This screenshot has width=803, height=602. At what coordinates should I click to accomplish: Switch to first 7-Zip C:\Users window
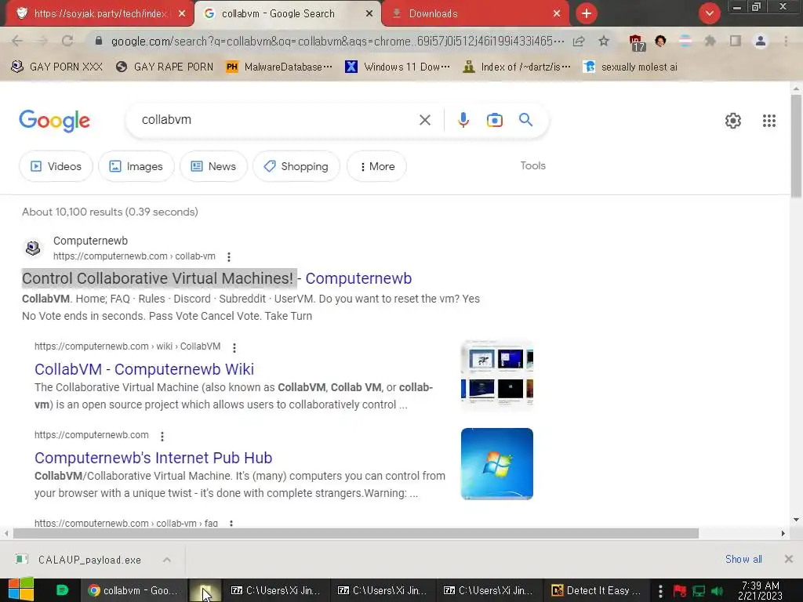pyautogui.click(x=275, y=590)
